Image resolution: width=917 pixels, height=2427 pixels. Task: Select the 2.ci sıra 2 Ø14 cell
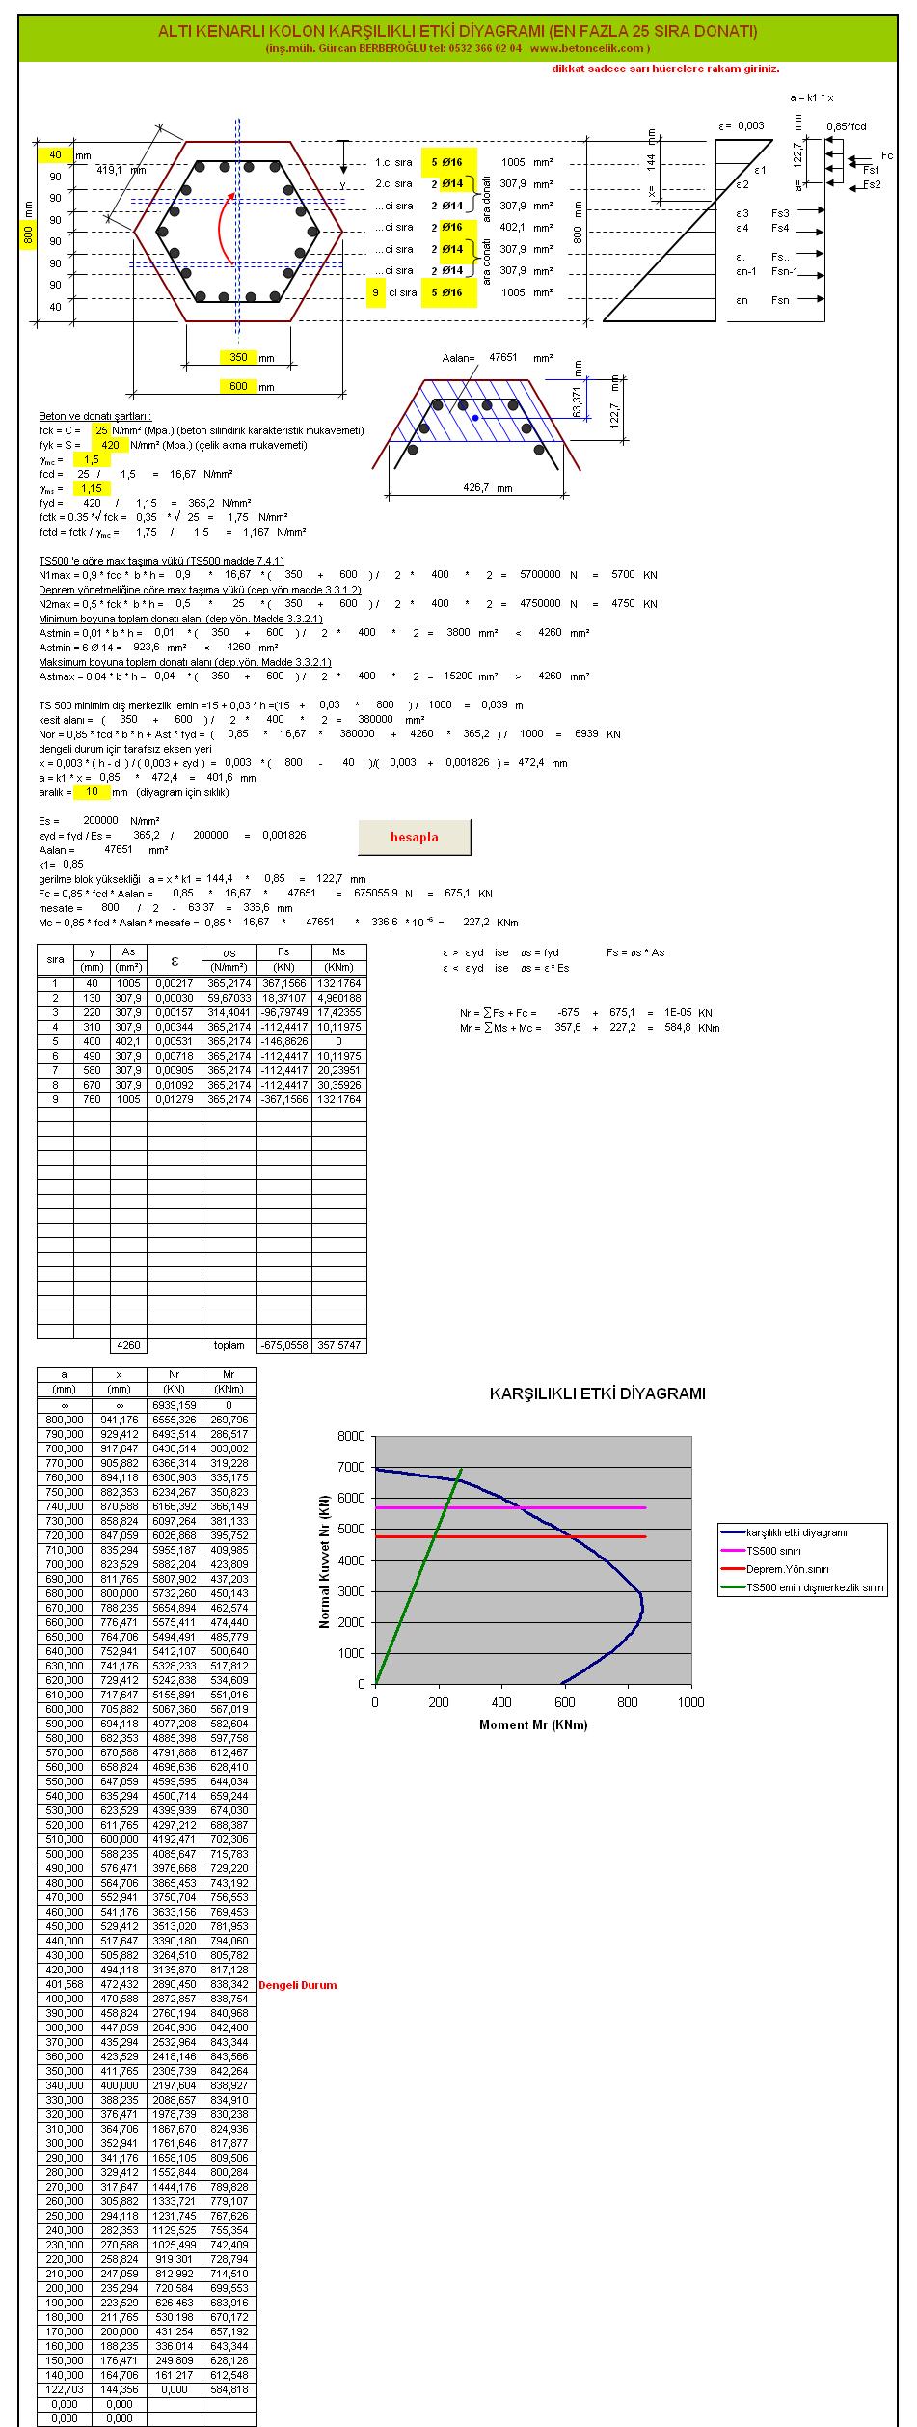coord(448,183)
